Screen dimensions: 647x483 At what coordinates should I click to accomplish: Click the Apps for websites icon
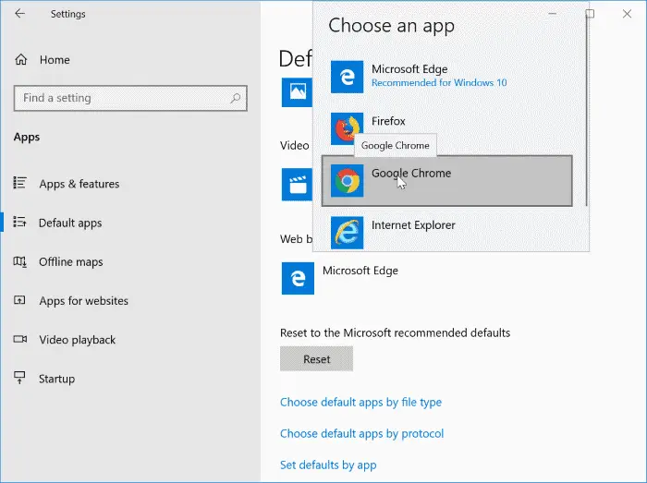(19, 300)
